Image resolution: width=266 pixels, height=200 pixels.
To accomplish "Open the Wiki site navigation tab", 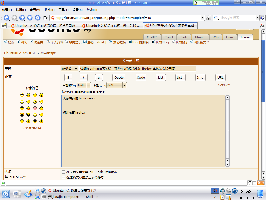I will pos(216,37).
